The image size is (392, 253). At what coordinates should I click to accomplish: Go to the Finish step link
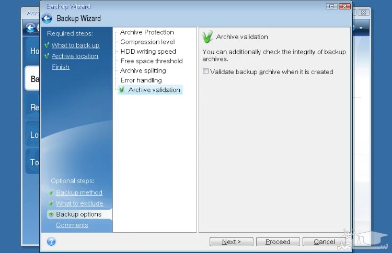(61, 67)
